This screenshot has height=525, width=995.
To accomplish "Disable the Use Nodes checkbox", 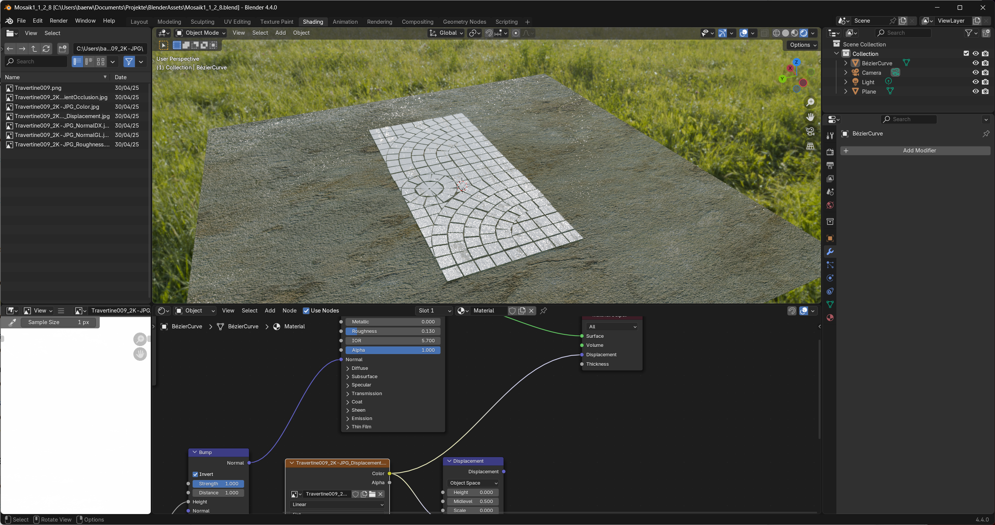I will 306,311.
